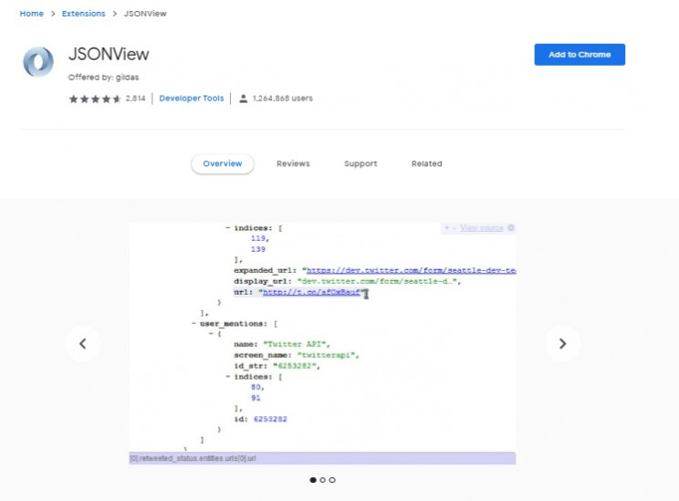Switch to the Reviews tab
This screenshot has width=679, height=501.
pyautogui.click(x=293, y=163)
